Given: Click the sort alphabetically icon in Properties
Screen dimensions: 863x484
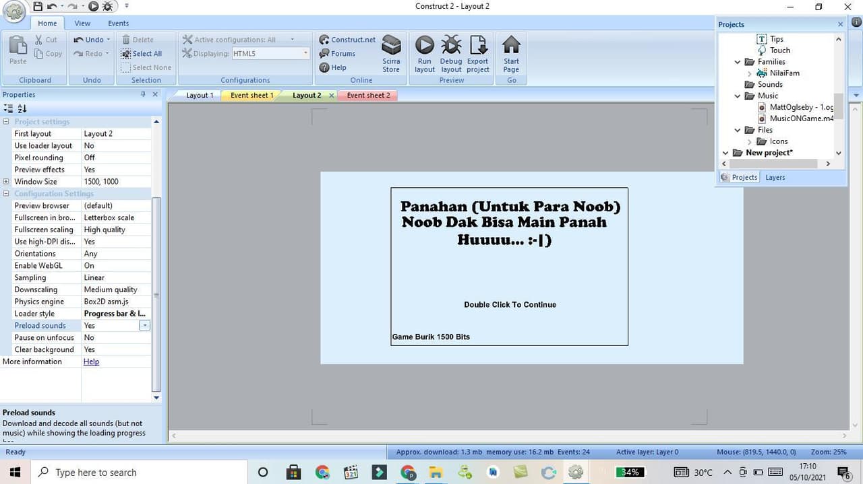Looking at the screenshot, I should [x=22, y=108].
